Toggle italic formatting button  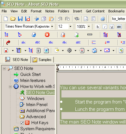[x=105, y=27]
